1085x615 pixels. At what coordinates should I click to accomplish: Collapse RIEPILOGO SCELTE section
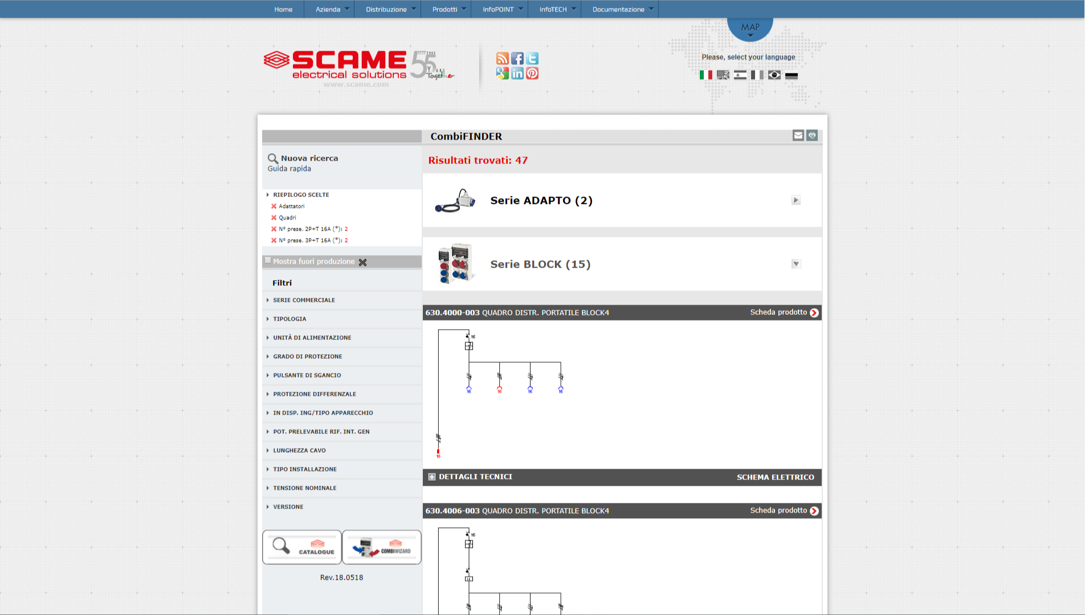(300, 195)
